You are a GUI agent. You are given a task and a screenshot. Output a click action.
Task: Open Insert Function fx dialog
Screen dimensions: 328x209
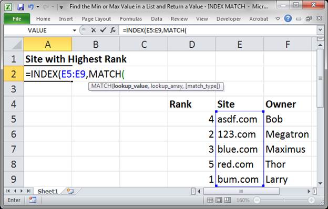[113, 30]
